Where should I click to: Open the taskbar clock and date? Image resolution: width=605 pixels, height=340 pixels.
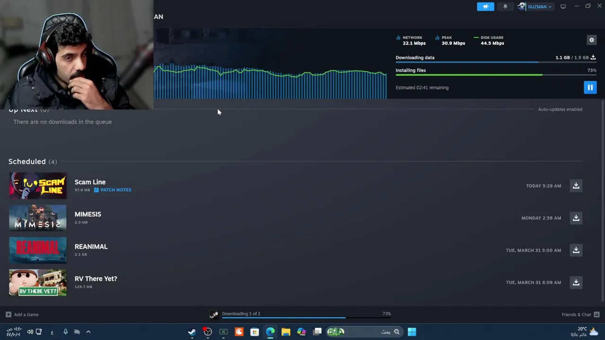point(14,331)
